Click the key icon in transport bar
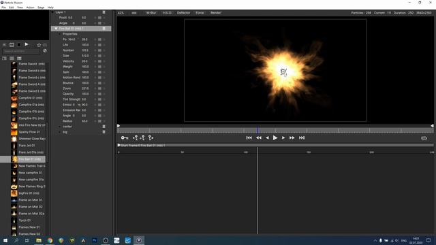 125,137
